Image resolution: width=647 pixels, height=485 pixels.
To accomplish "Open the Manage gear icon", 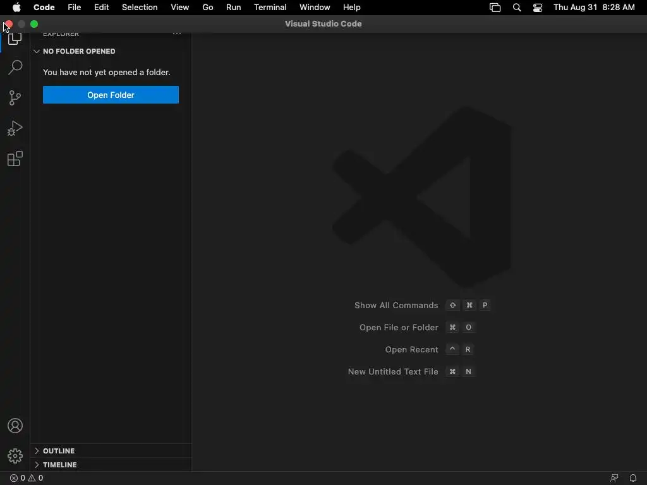I will click(x=15, y=456).
